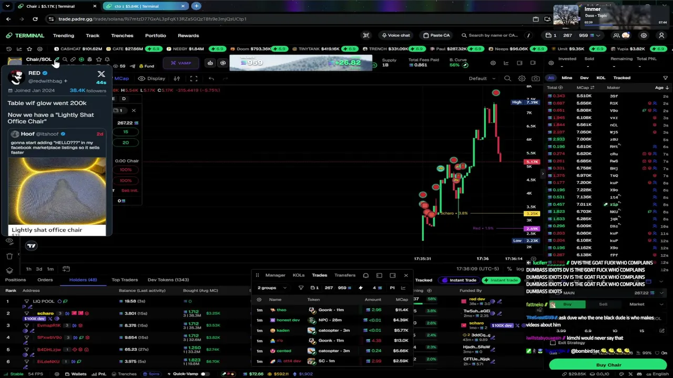Search the Chair/SOL token magnifier icon
This screenshot has height=378, width=673.
(x=64, y=59)
